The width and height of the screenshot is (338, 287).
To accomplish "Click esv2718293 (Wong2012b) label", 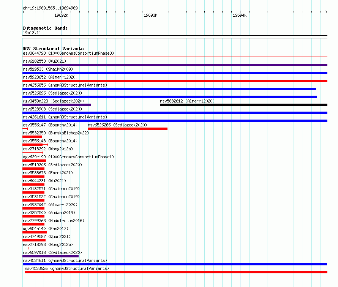I will [48, 244].
